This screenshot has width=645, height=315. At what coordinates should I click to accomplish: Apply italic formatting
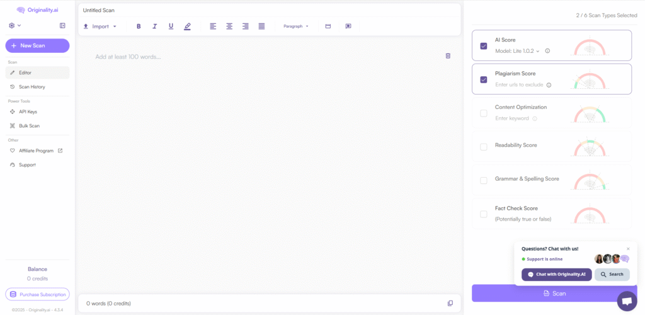[155, 26]
